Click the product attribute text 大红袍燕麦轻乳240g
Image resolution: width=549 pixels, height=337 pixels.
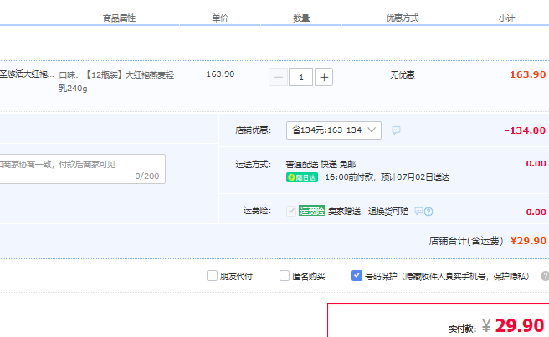coord(116,82)
